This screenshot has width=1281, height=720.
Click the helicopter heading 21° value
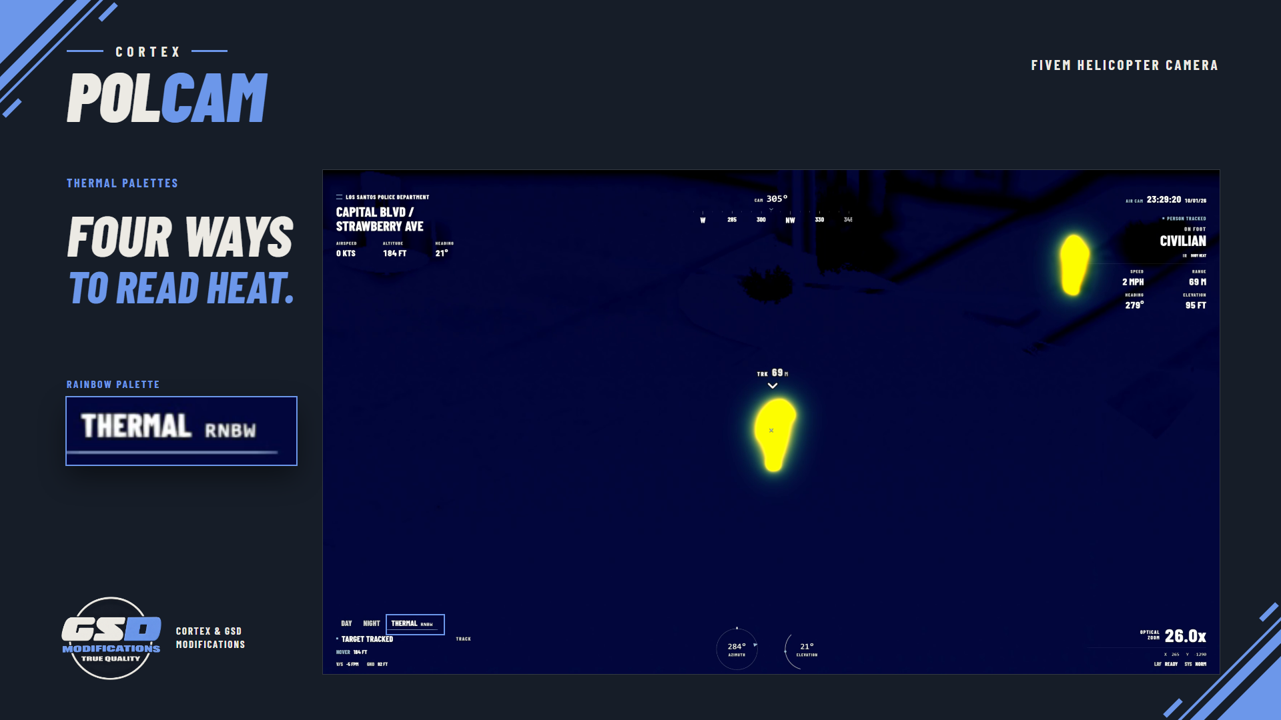pyautogui.click(x=442, y=253)
